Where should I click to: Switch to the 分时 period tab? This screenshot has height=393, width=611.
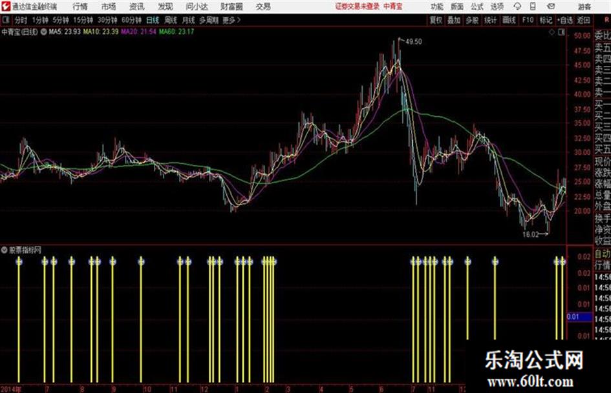21,20
